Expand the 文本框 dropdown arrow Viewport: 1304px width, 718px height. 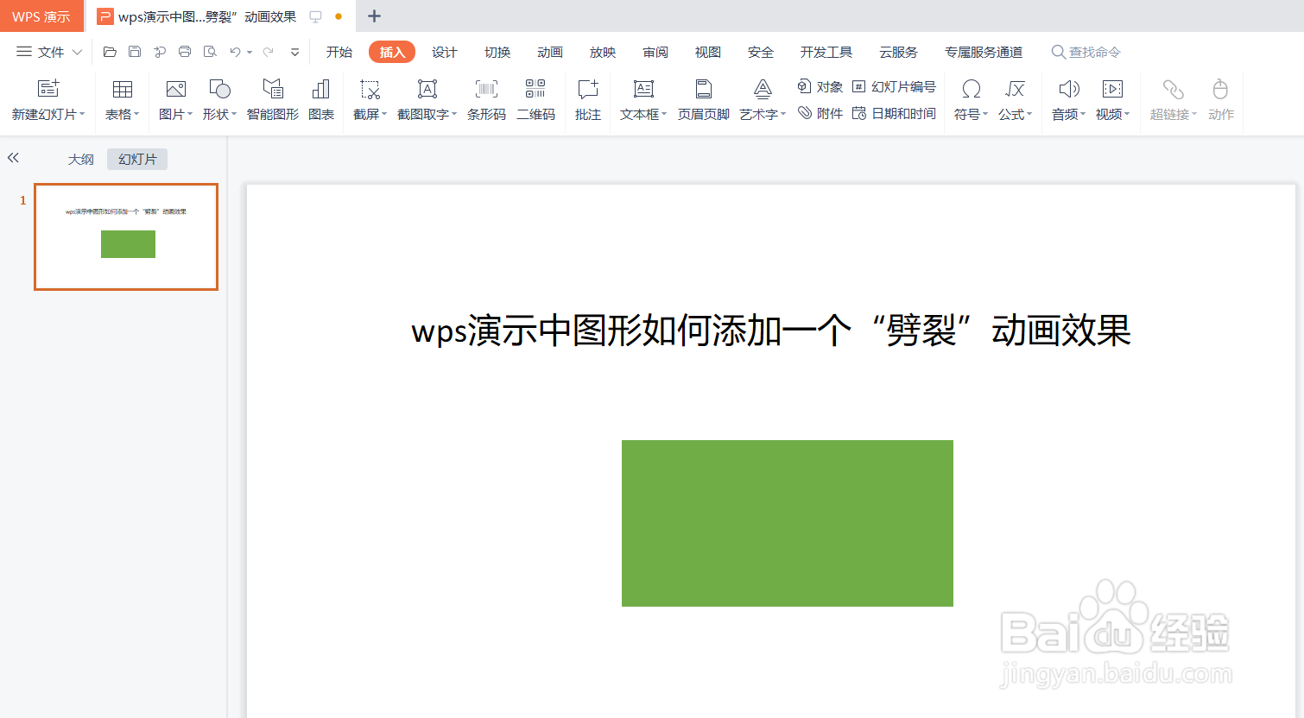(x=664, y=114)
